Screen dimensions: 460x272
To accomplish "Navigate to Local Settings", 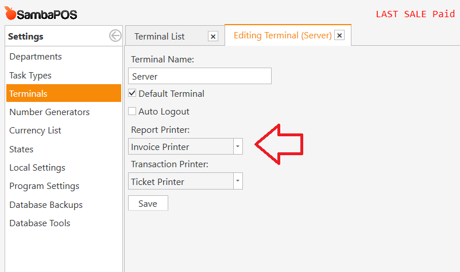I will [37, 168].
